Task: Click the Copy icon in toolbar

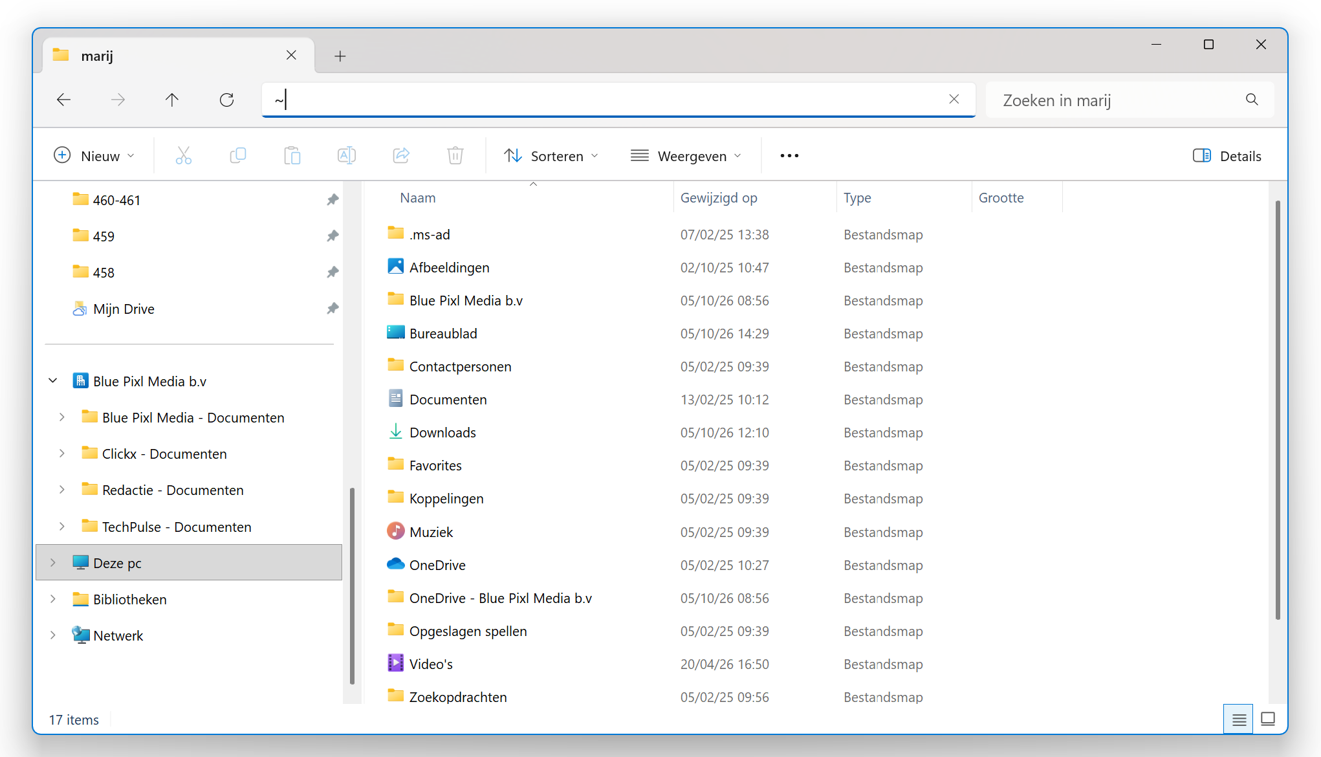Action: tap(238, 156)
